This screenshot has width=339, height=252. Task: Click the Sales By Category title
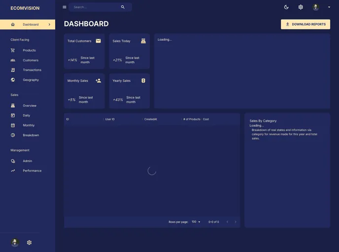click(x=263, y=121)
